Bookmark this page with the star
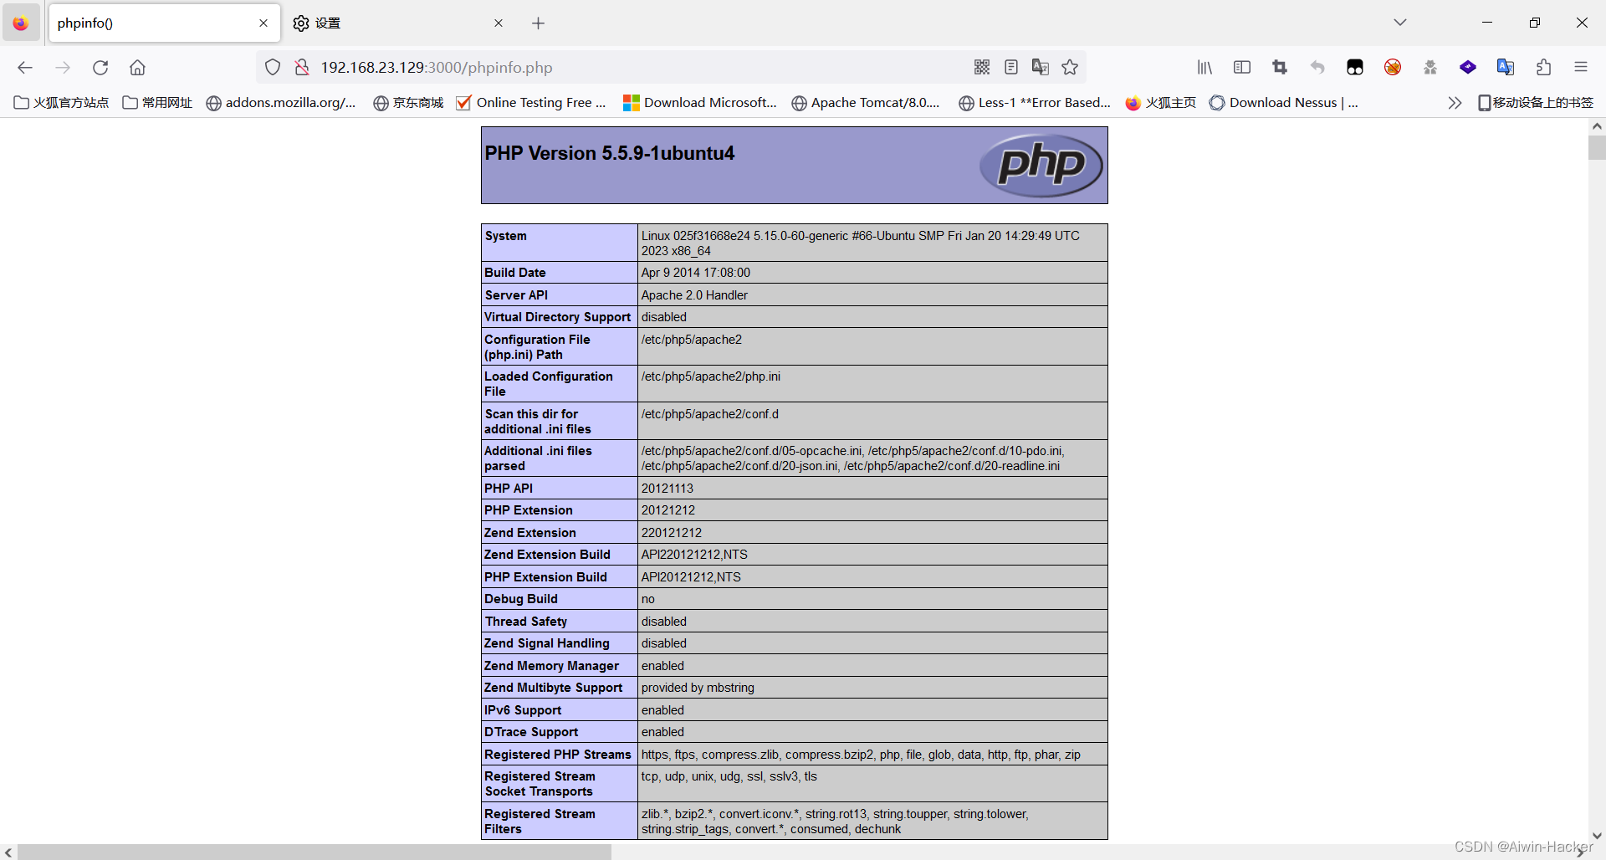 (x=1070, y=68)
